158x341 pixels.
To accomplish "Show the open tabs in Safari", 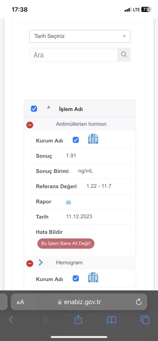I will pyautogui.click(x=145, y=320).
